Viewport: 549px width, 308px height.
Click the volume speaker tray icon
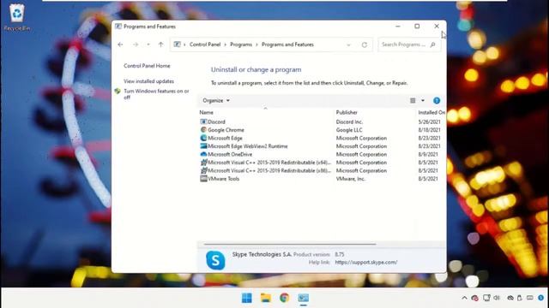pos(497,298)
